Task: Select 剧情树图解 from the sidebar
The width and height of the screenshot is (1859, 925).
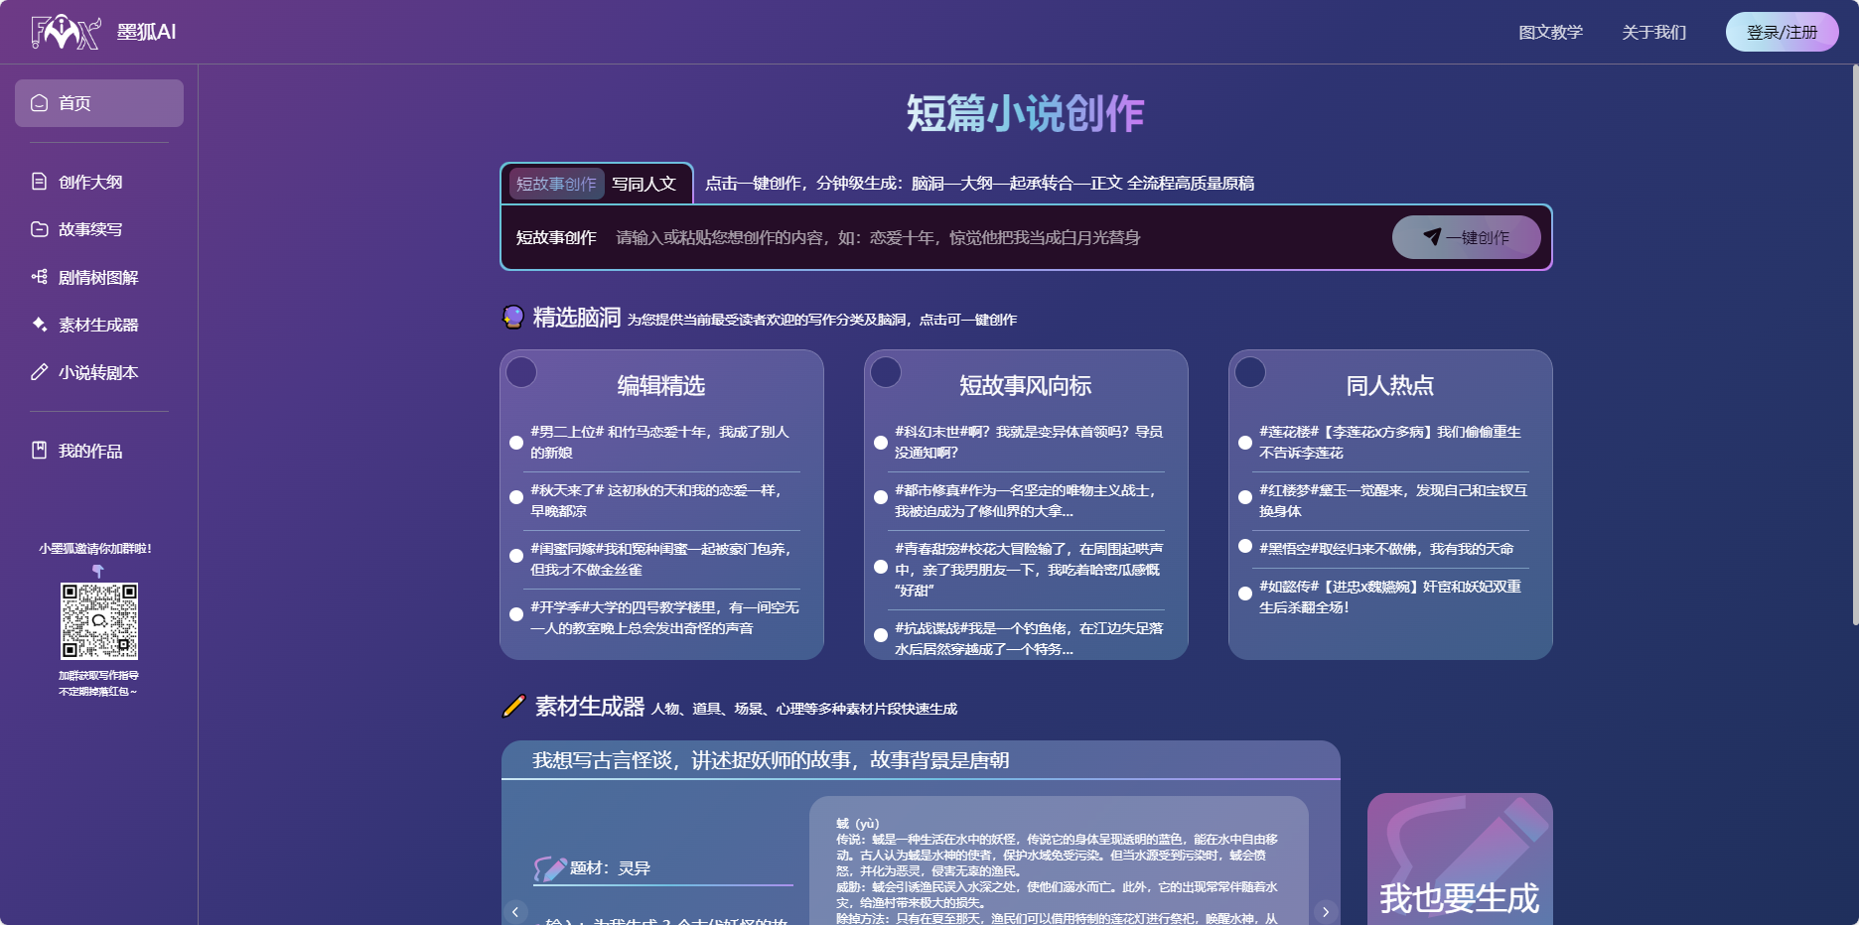Action: [96, 277]
